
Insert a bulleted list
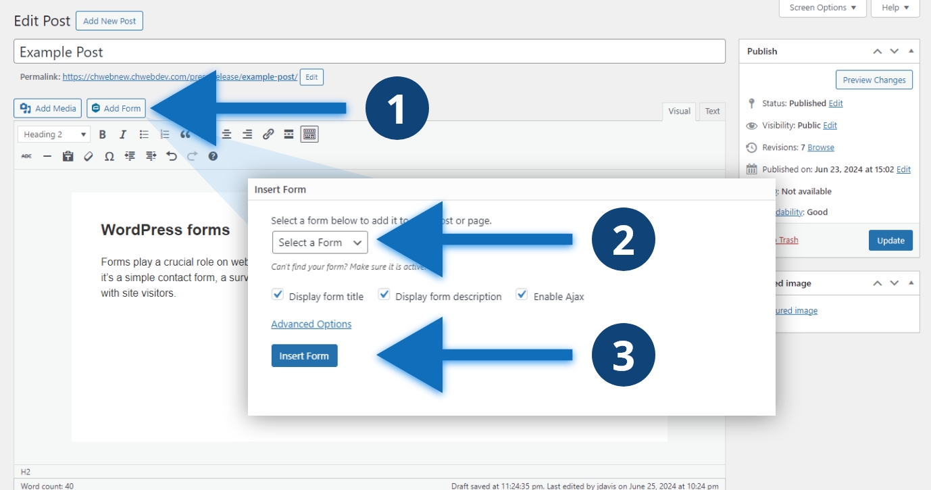[144, 134]
